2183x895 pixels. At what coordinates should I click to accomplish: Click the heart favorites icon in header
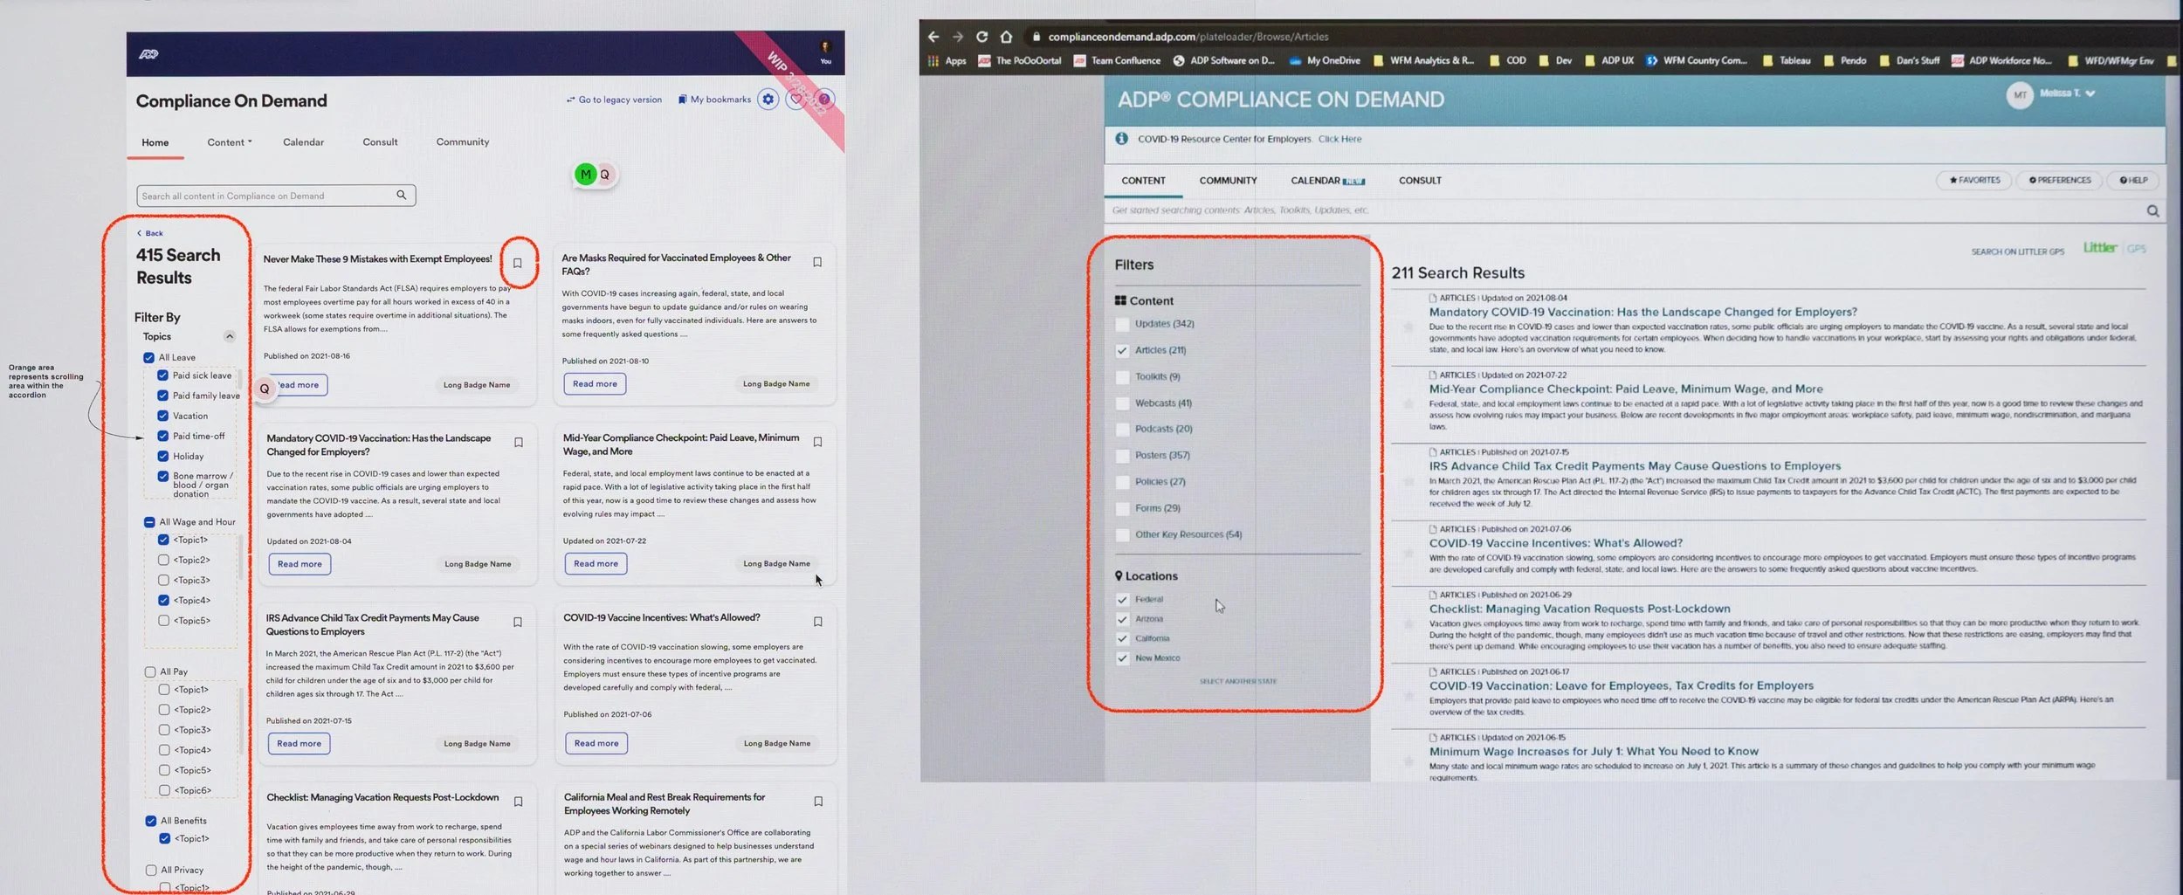(x=795, y=100)
